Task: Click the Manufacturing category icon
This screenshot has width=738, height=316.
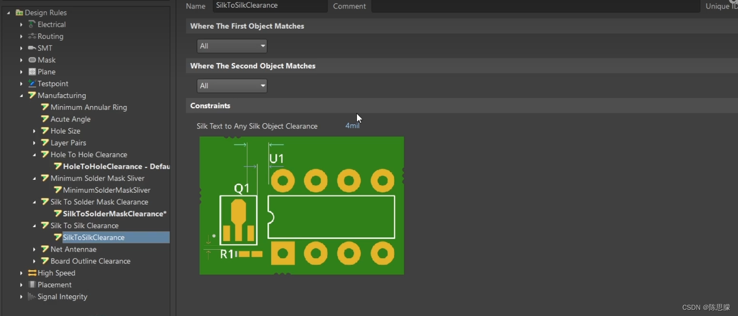Action: tap(32, 95)
